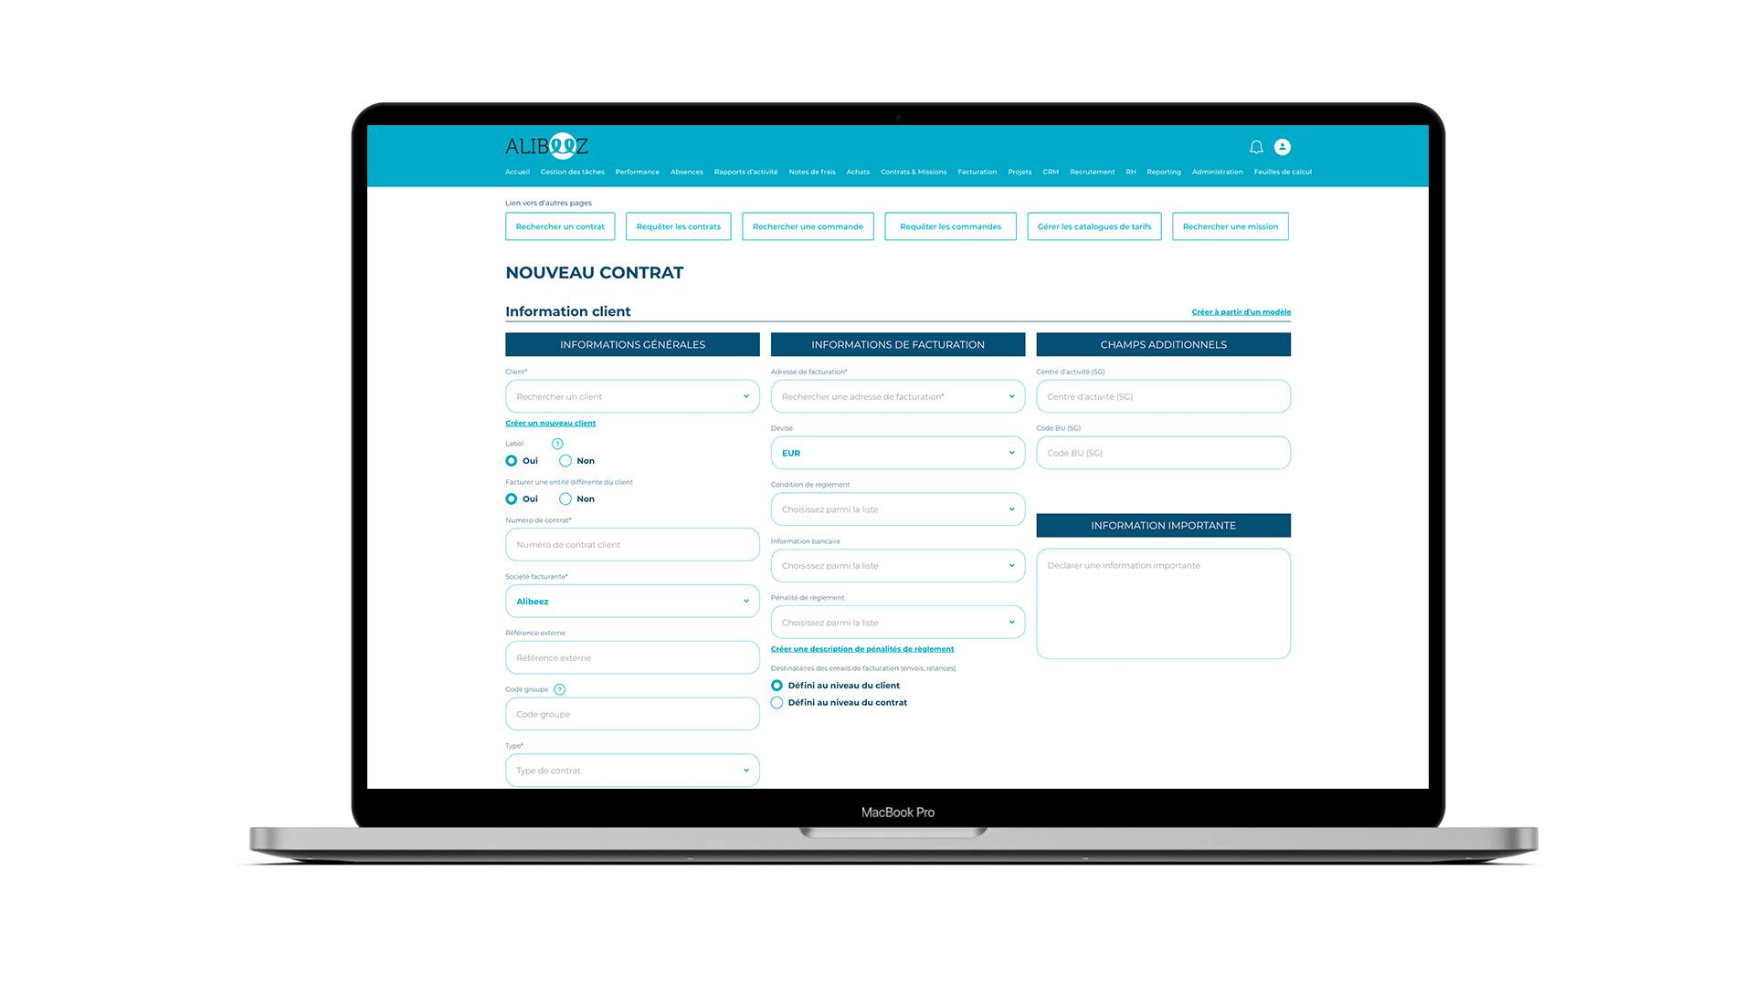Click Créer à partir d'un modèle link
Screen dimensions: 1754x986
pos(1241,312)
